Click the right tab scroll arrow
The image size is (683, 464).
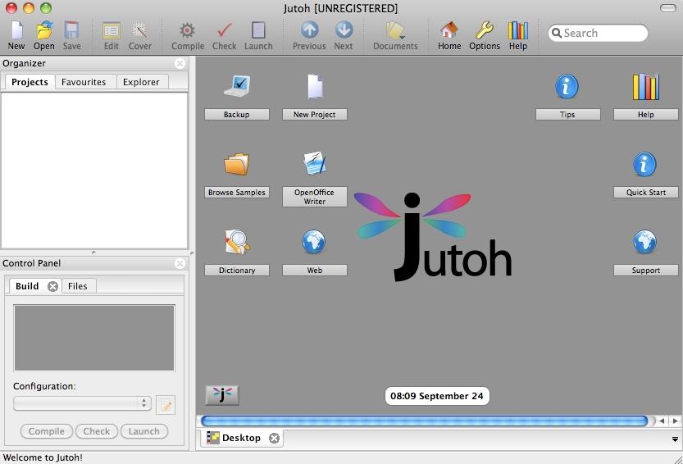coord(675,421)
